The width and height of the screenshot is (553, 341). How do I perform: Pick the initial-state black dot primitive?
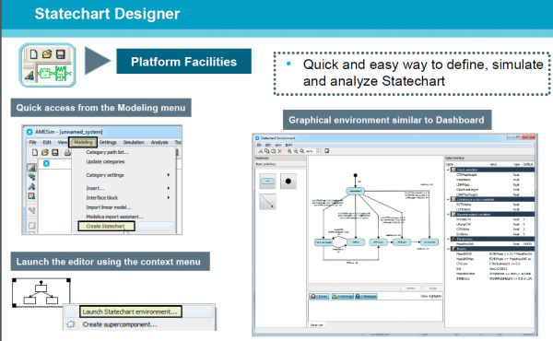pyautogui.click(x=288, y=181)
